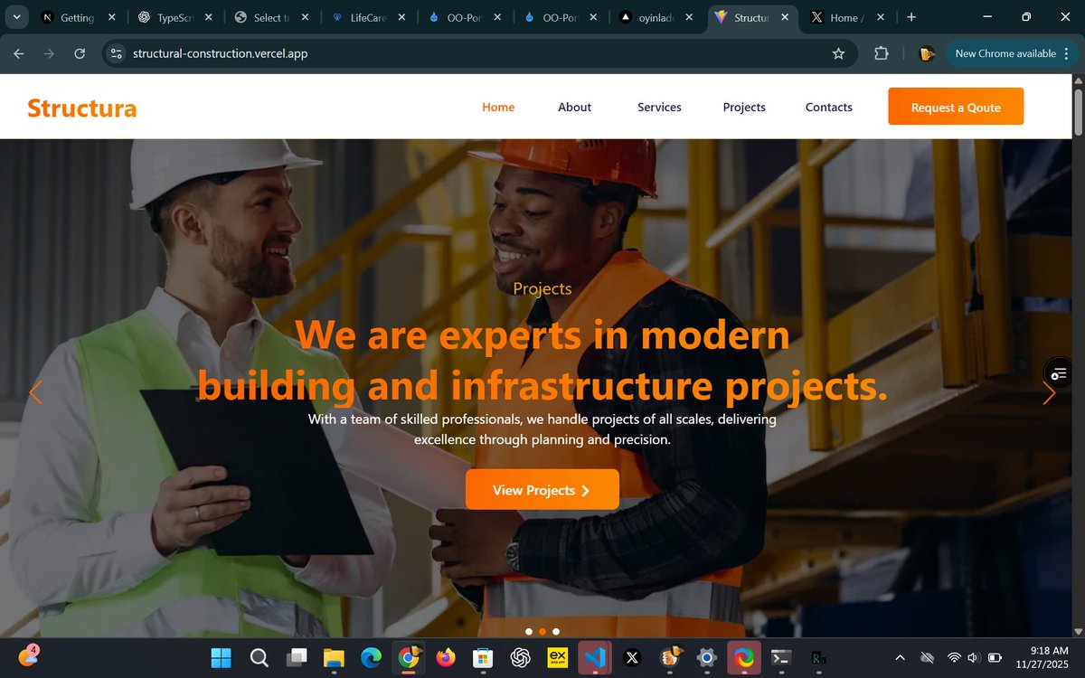This screenshot has height=678, width=1085.
Task: Open Projects in the navbar
Action: (x=744, y=107)
